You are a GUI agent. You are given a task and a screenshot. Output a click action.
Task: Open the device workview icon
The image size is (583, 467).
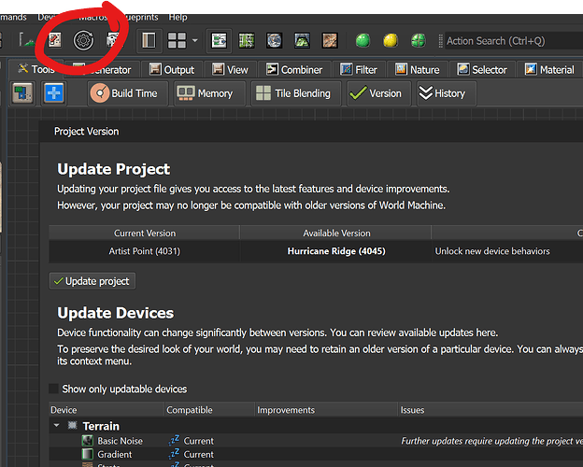point(219,40)
